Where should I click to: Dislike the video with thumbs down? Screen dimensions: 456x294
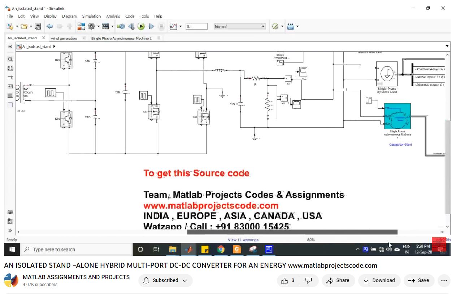point(308,280)
